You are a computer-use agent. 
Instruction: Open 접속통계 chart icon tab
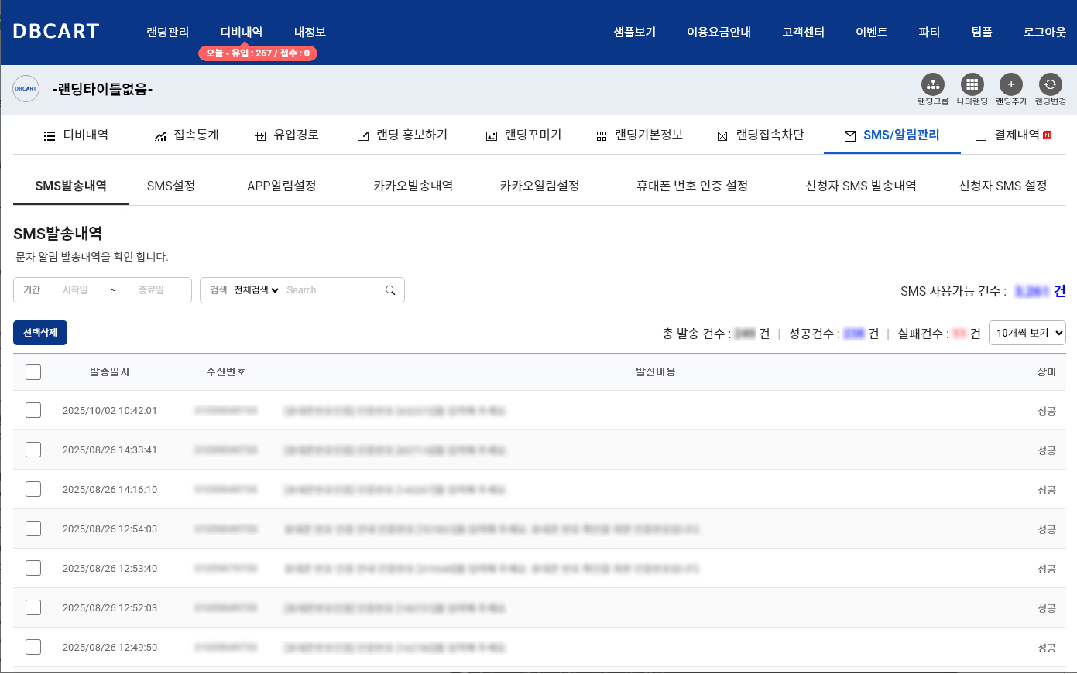tap(160, 136)
